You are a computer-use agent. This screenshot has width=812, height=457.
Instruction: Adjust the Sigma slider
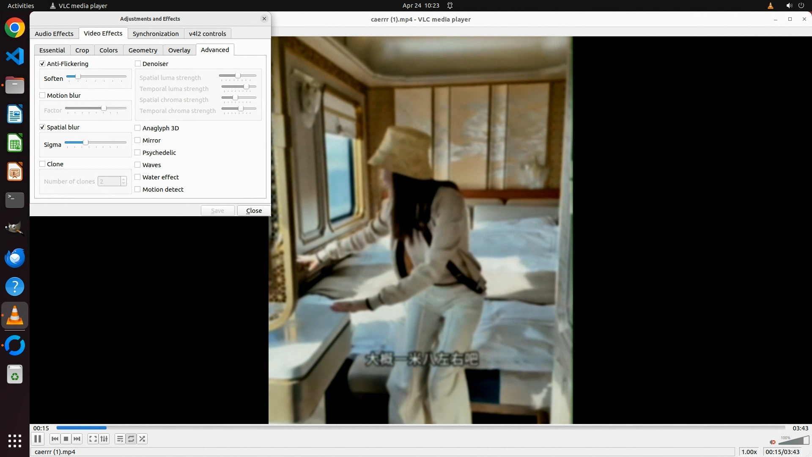(85, 143)
